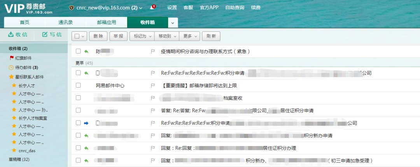
Task: Click the blue forwarded arrow icon in the Re:Fw:Re:Re:Fw:Re:Fw email row
Action: pos(86,123)
